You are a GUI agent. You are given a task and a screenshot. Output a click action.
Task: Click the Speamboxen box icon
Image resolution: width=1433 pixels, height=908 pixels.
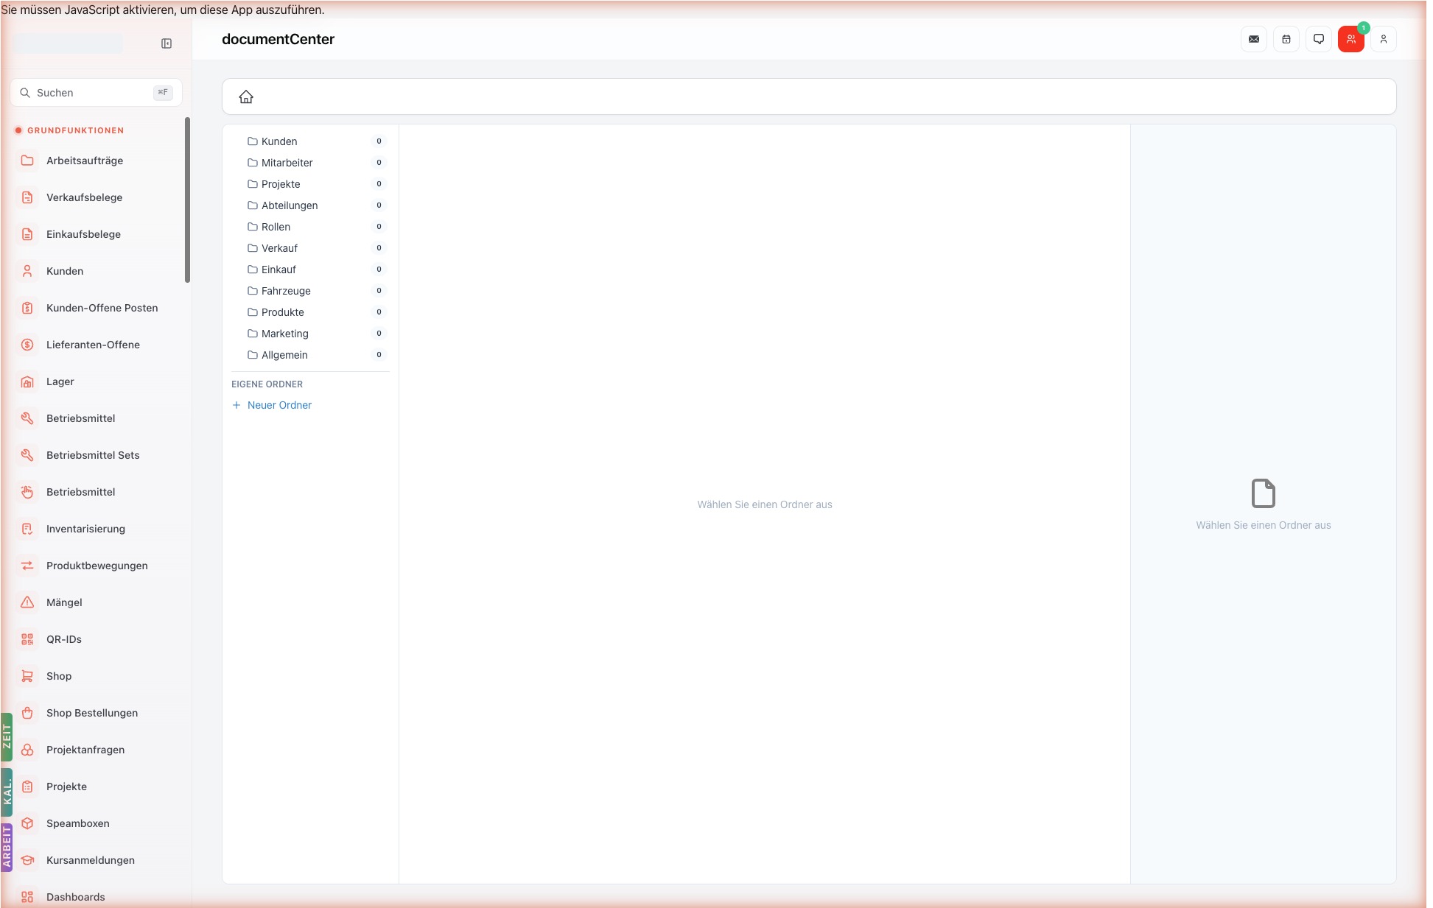coord(27,823)
